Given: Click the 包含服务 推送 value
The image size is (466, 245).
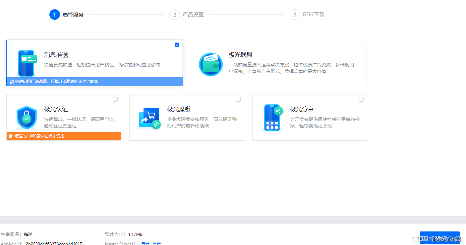Looking at the screenshot, I should click(28, 234).
